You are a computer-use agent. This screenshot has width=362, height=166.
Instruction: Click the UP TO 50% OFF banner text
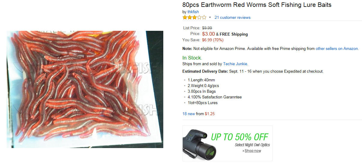pos(239,137)
